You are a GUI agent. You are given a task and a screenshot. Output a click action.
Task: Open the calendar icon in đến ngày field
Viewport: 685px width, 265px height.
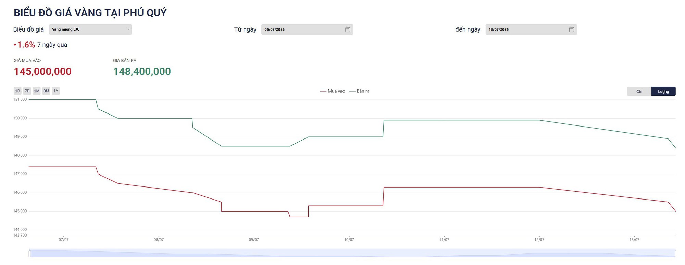[572, 29]
